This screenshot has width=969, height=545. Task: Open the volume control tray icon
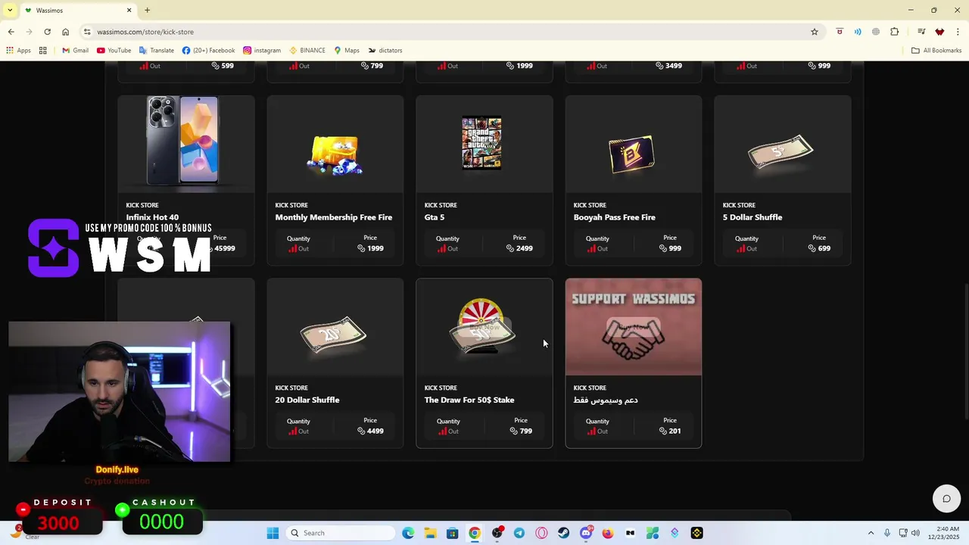(914, 533)
